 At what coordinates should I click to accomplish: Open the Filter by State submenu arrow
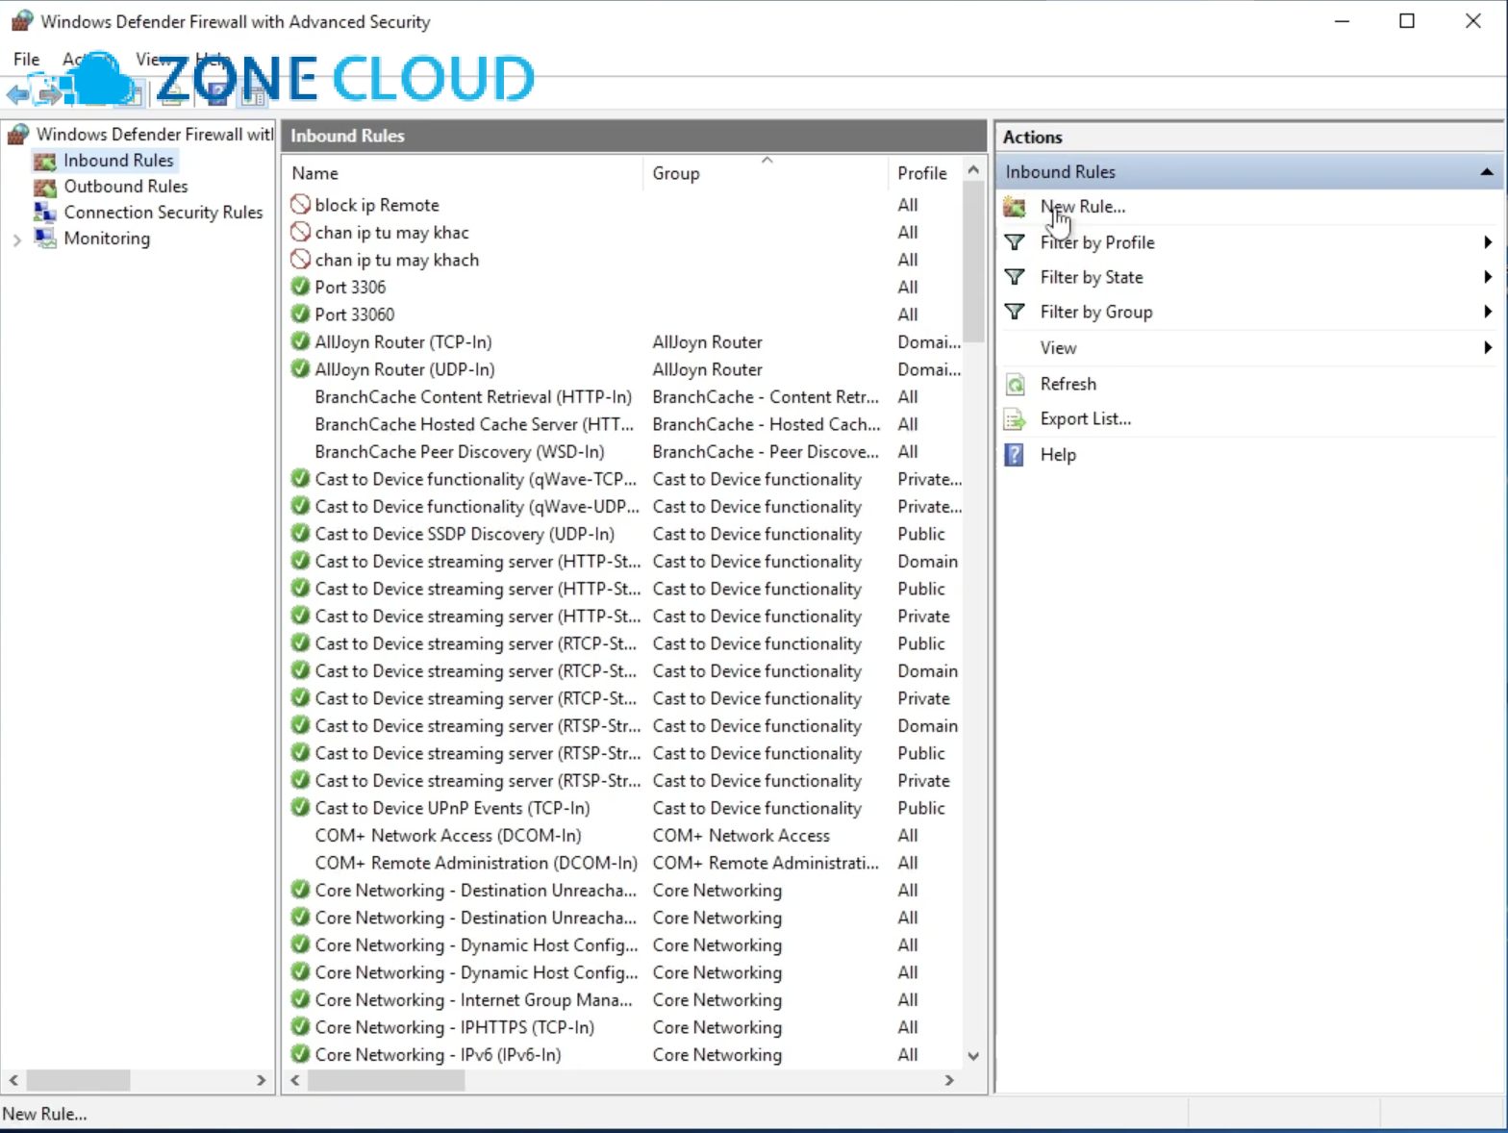1487,277
